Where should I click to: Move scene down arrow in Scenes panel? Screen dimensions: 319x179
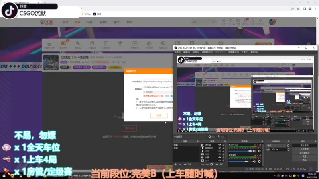(x=190, y=164)
